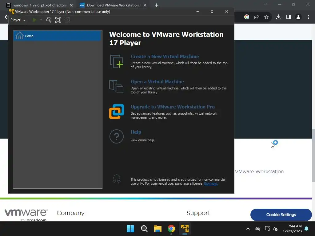This screenshot has width=315, height=236.
Task: Show hidden system tray icons
Action: coord(248,229)
